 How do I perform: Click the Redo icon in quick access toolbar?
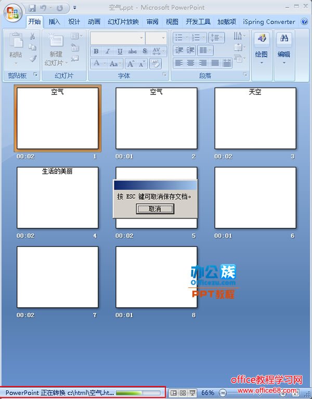(60, 8)
